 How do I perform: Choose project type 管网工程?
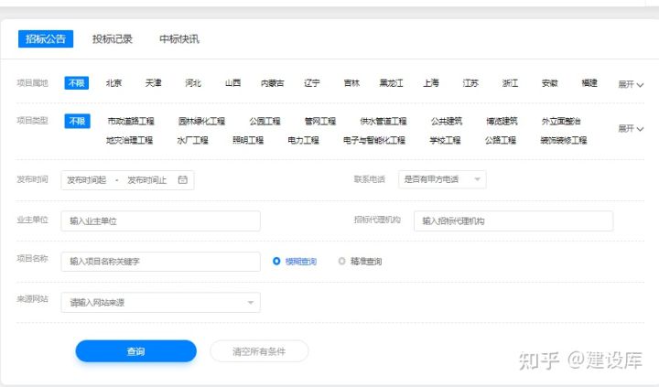point(320,121)
